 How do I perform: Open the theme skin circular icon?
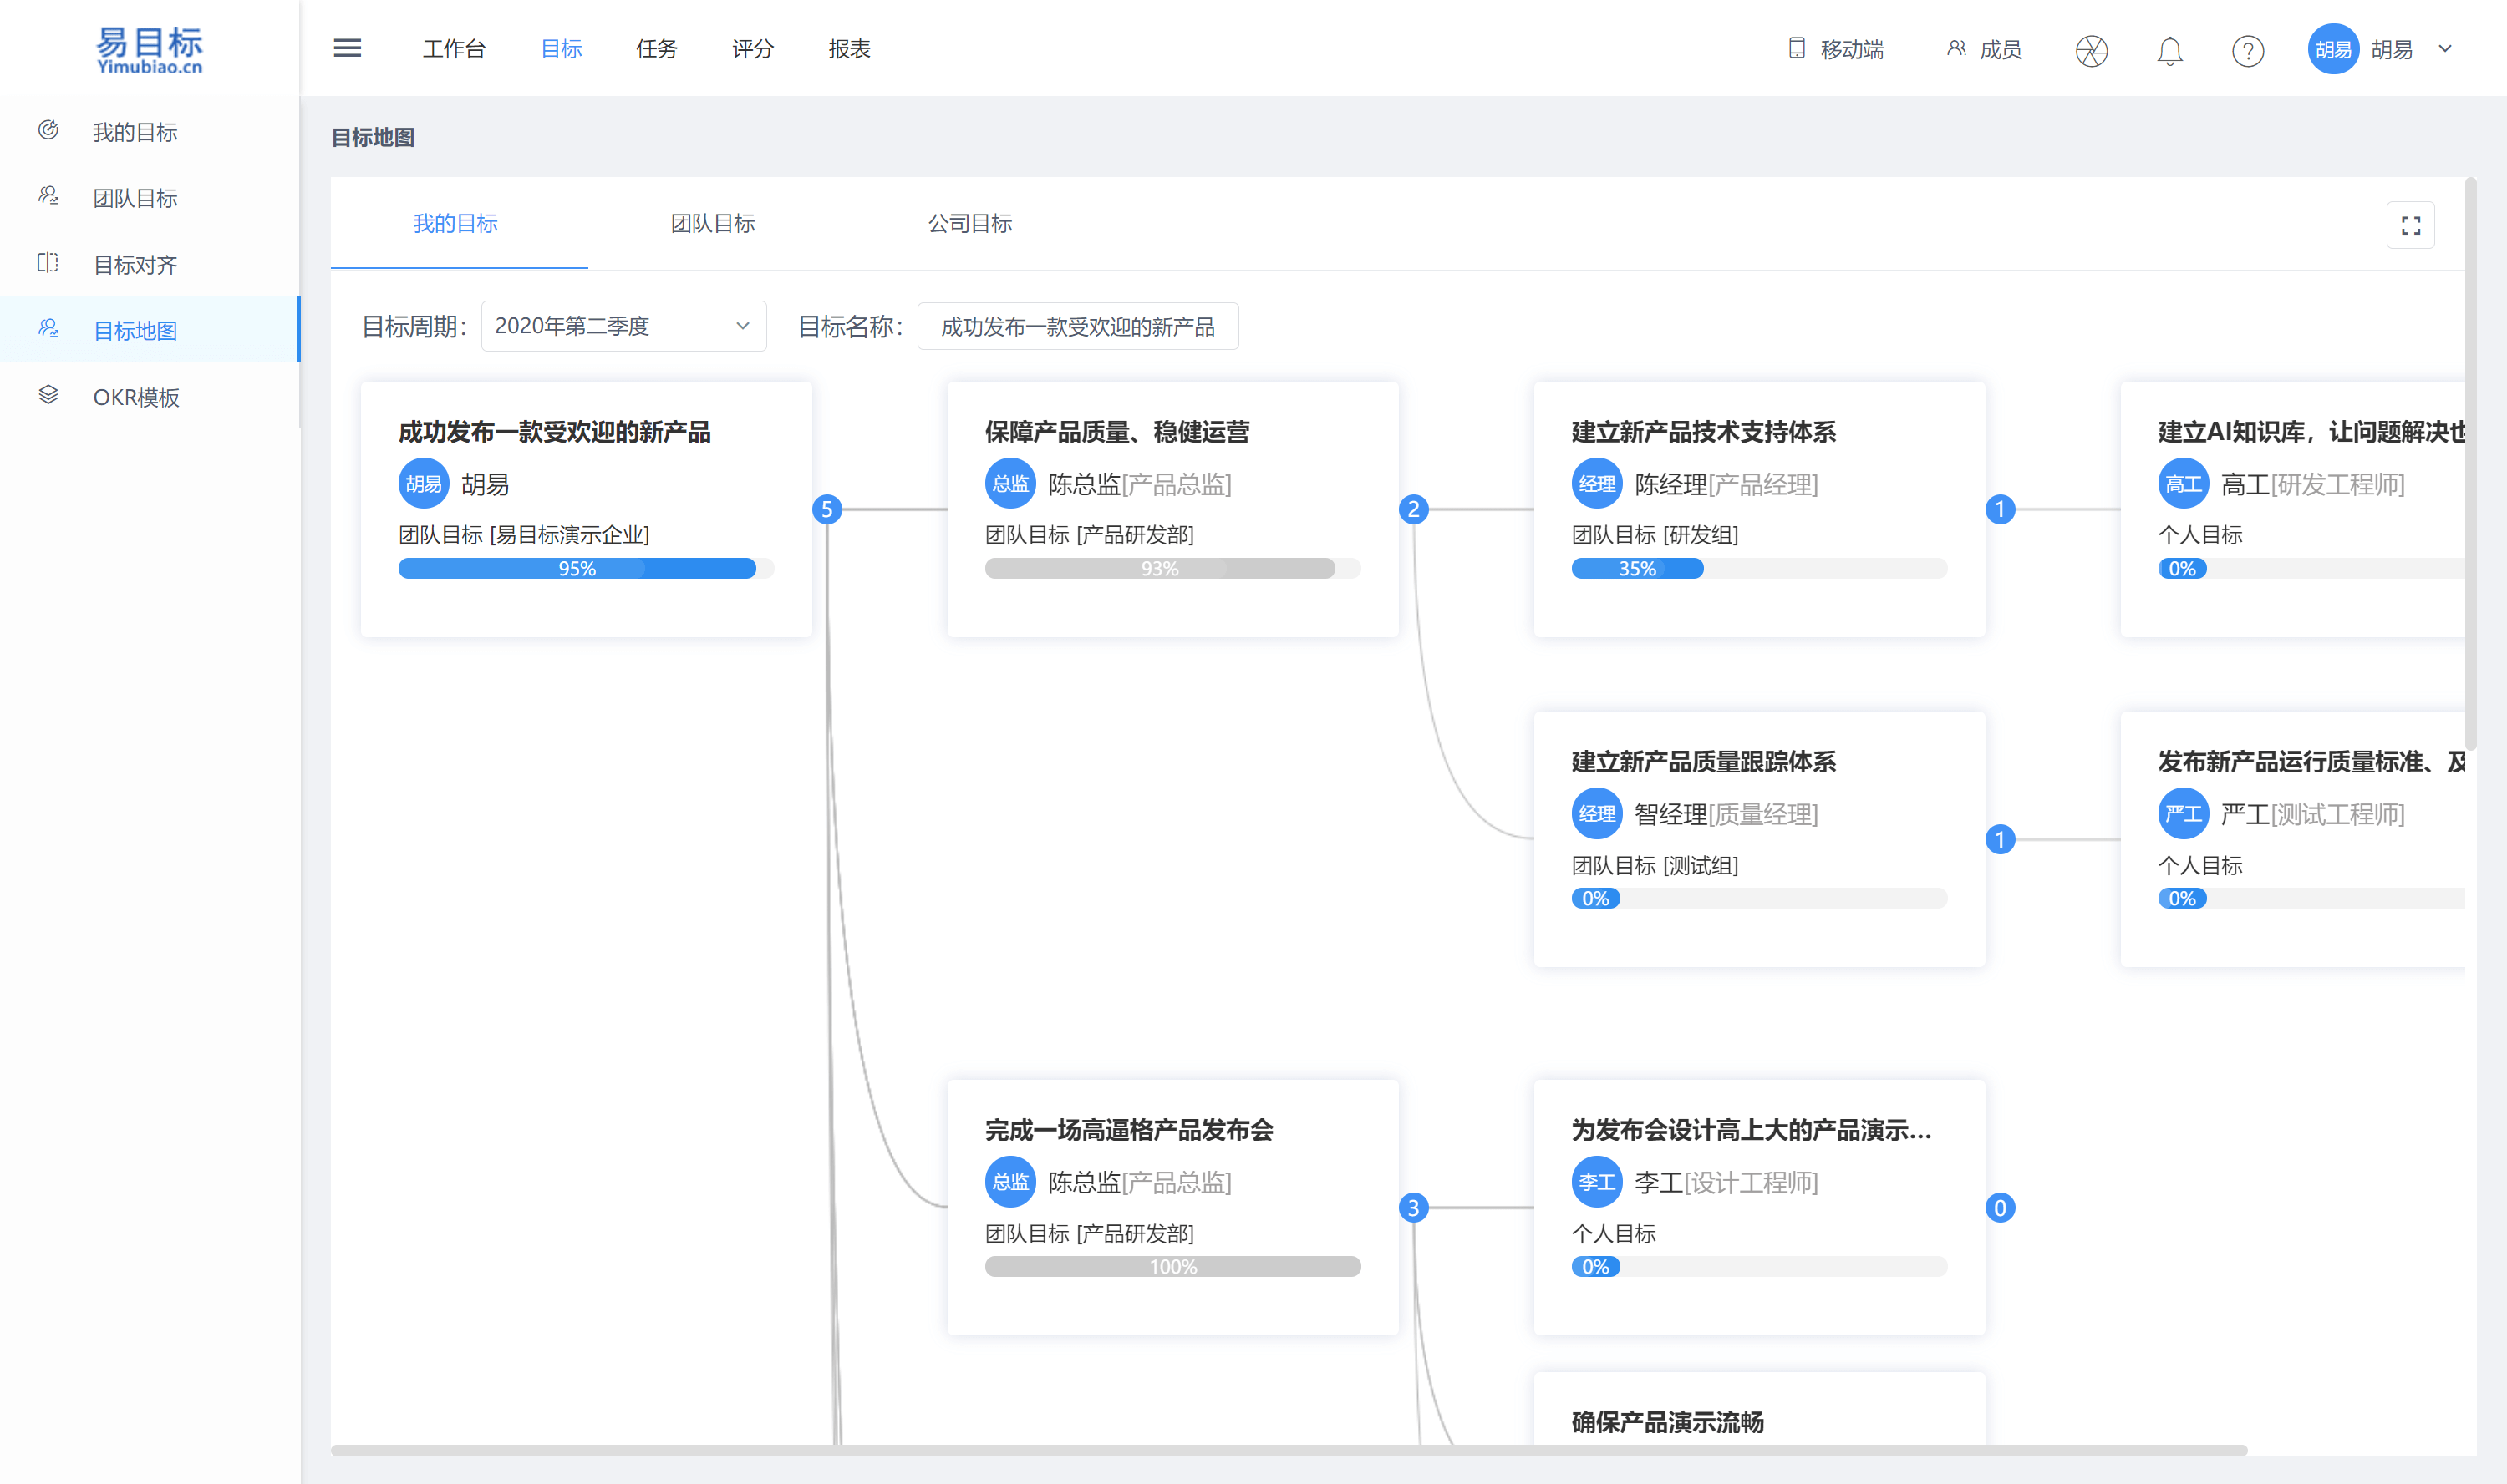coord(2092,50)
